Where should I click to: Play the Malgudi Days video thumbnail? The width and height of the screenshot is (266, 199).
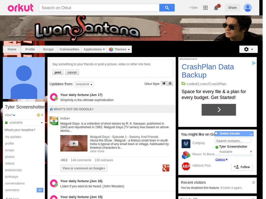click(74, 143)
